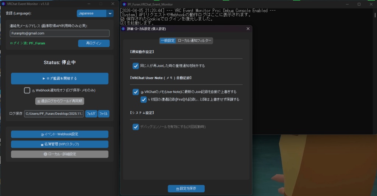Image resolution: width=377 pixels, height=196 pixels.
Task: Click the フォルダ button next to log path
Action: (91, 114)
